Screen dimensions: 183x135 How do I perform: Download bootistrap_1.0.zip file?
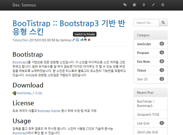(x=29, y=93)
